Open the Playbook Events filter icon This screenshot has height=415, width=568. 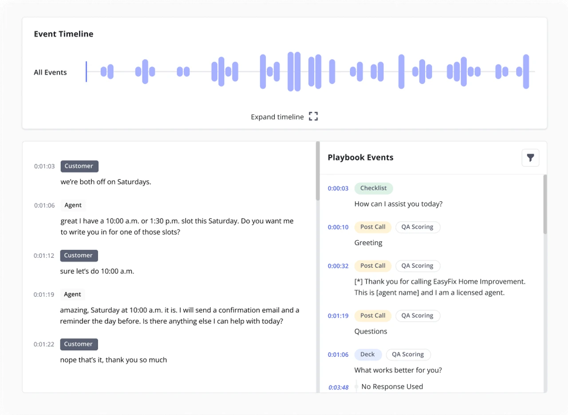pos(530,158)
